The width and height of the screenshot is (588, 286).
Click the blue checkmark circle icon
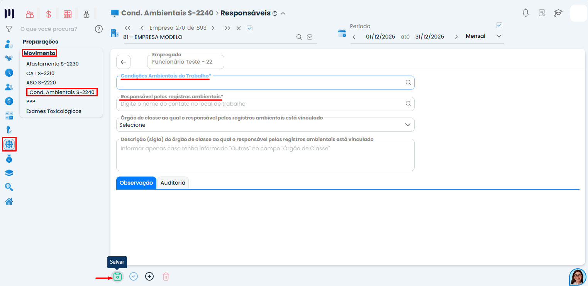click(134, 276)
